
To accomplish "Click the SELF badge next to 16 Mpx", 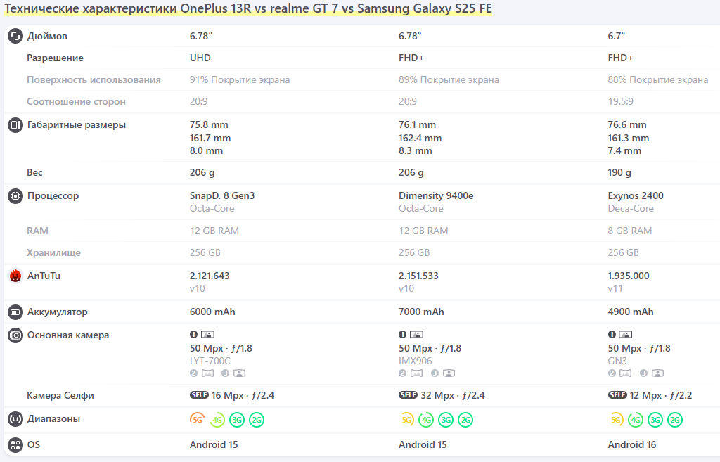I will (199, 395).
